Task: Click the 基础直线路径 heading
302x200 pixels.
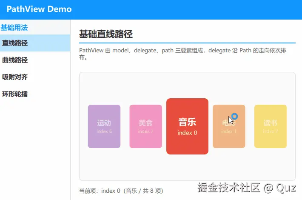Action: [106, 34]
